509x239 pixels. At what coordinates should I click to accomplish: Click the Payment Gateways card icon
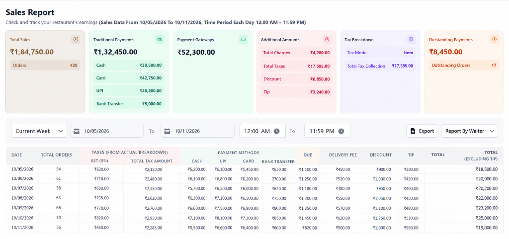point(243,40)
